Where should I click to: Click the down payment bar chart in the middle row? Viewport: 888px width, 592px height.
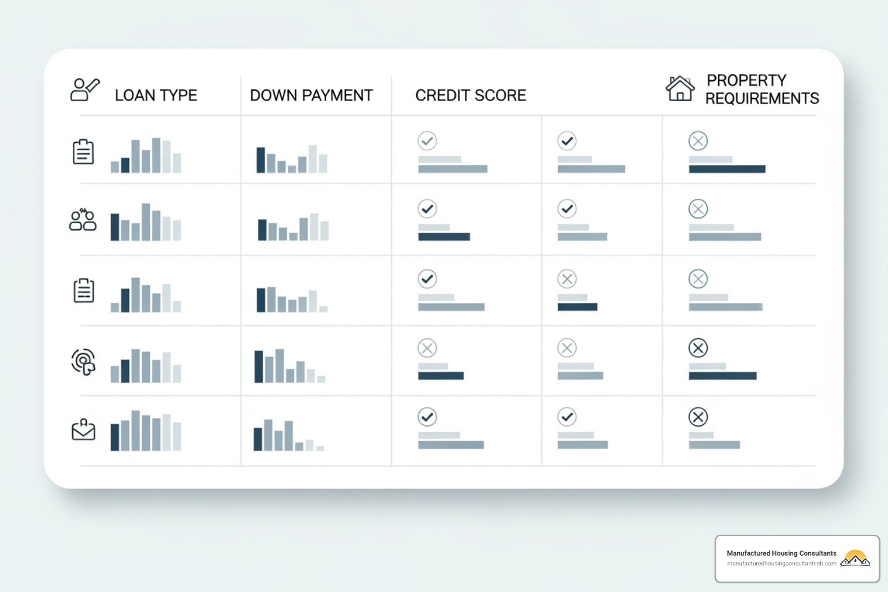[x=292, y=299]
